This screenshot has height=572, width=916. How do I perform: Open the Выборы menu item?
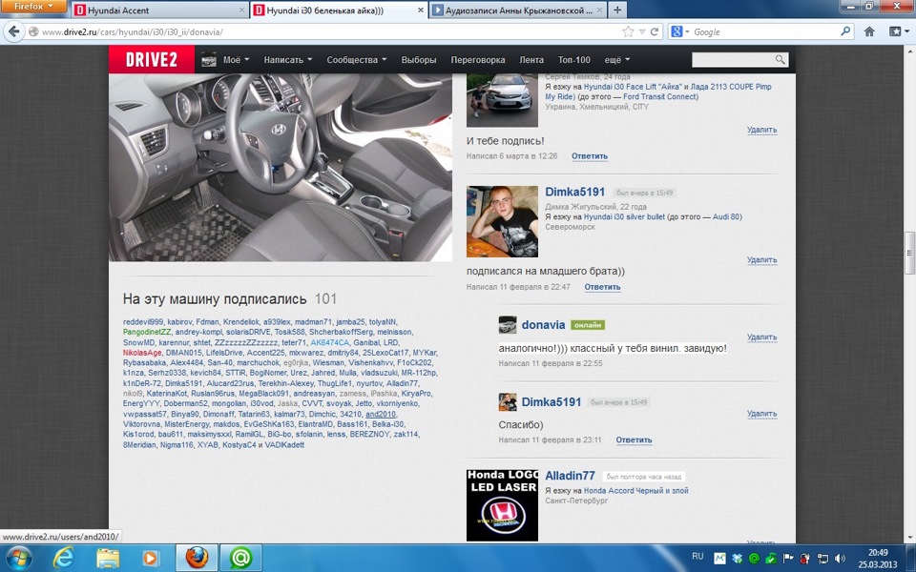[x=418, y=59]
